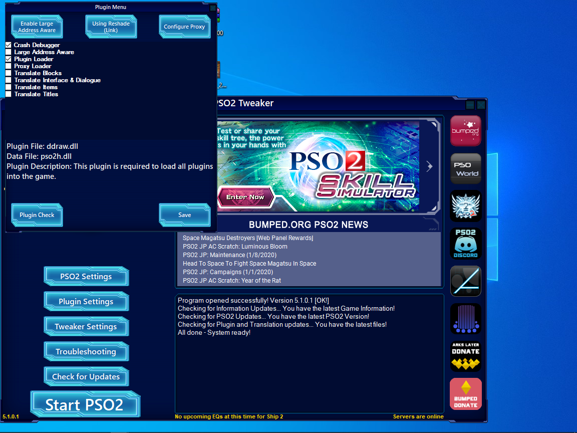Open the bumped.org sidebar icon

point(465,131)
